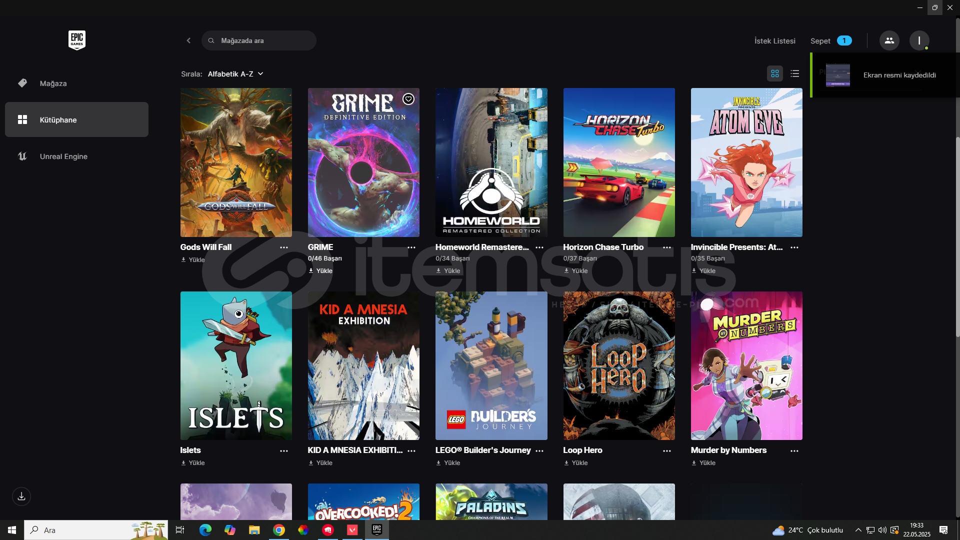
Task: Open Windows Start menu
Action: click(12, 530)
